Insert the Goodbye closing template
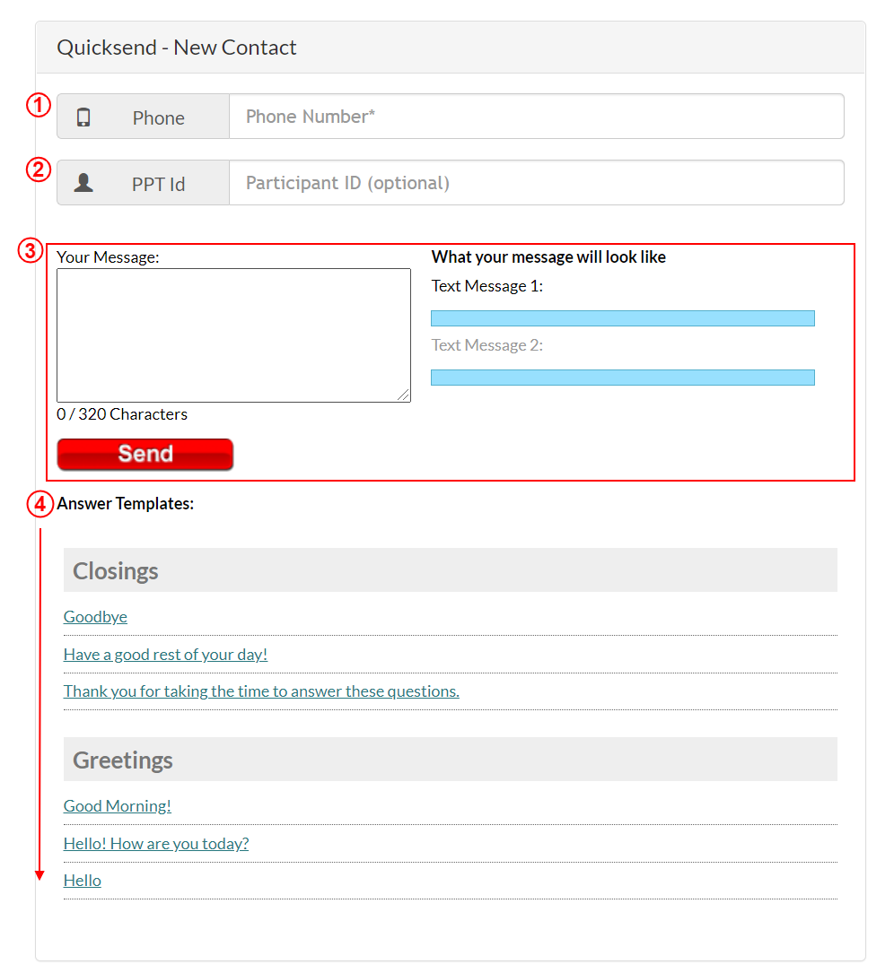The height and width of the screenshot is (973, 894). coord(95,617)
